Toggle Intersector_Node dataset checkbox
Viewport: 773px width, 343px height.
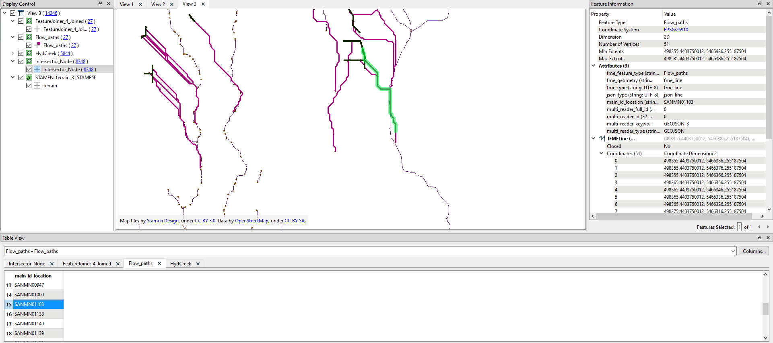pyautogui.click(x=21, y=62)
